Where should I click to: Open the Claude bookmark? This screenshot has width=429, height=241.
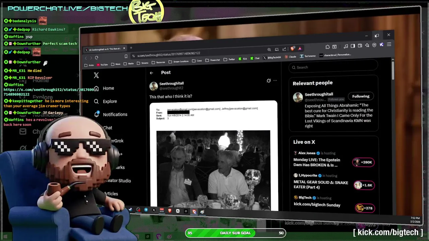point(291,57)
